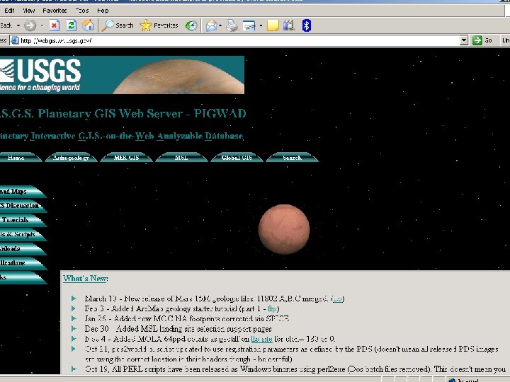The image size is (510, 382).
Task: Open the Favorites menu in menu bar
Action: pos(55,11)
